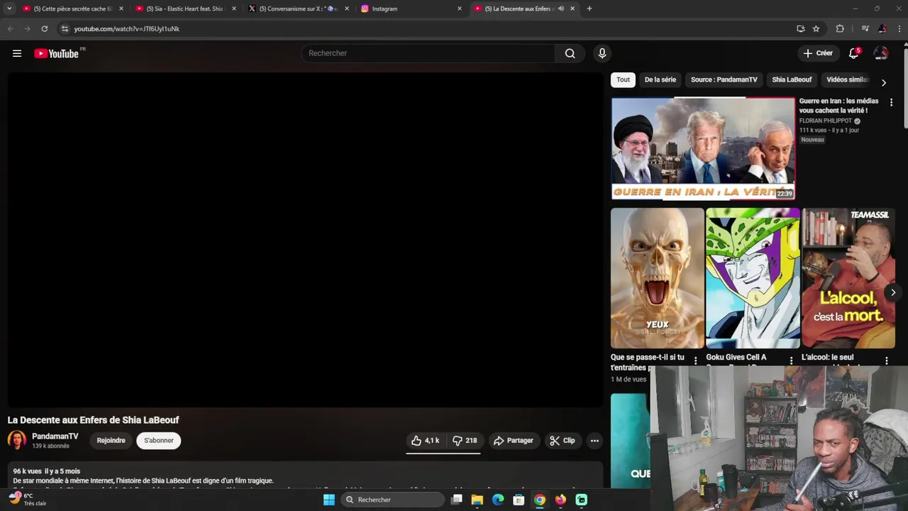Screen dimensions: 908x511
Task: Open the YouTube hamburger guide menu
Action: click(x=17, y=53)
